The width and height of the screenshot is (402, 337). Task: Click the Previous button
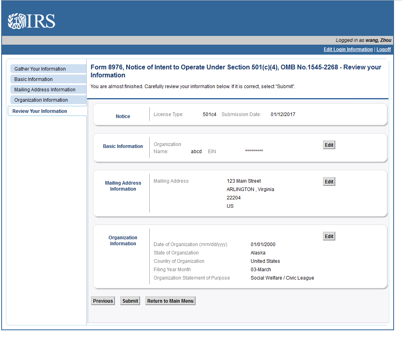click(103, 301)
